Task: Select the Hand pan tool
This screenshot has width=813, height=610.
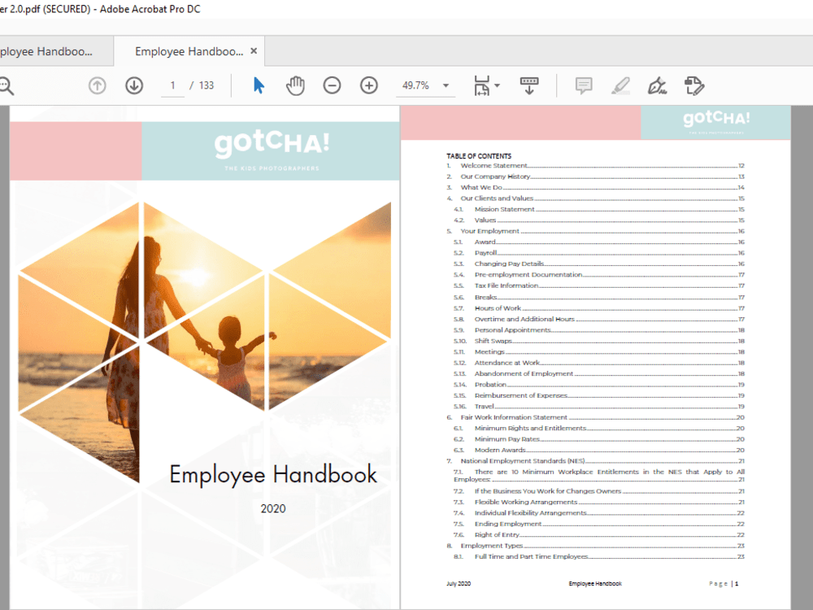Action: [x=296, y=85]
